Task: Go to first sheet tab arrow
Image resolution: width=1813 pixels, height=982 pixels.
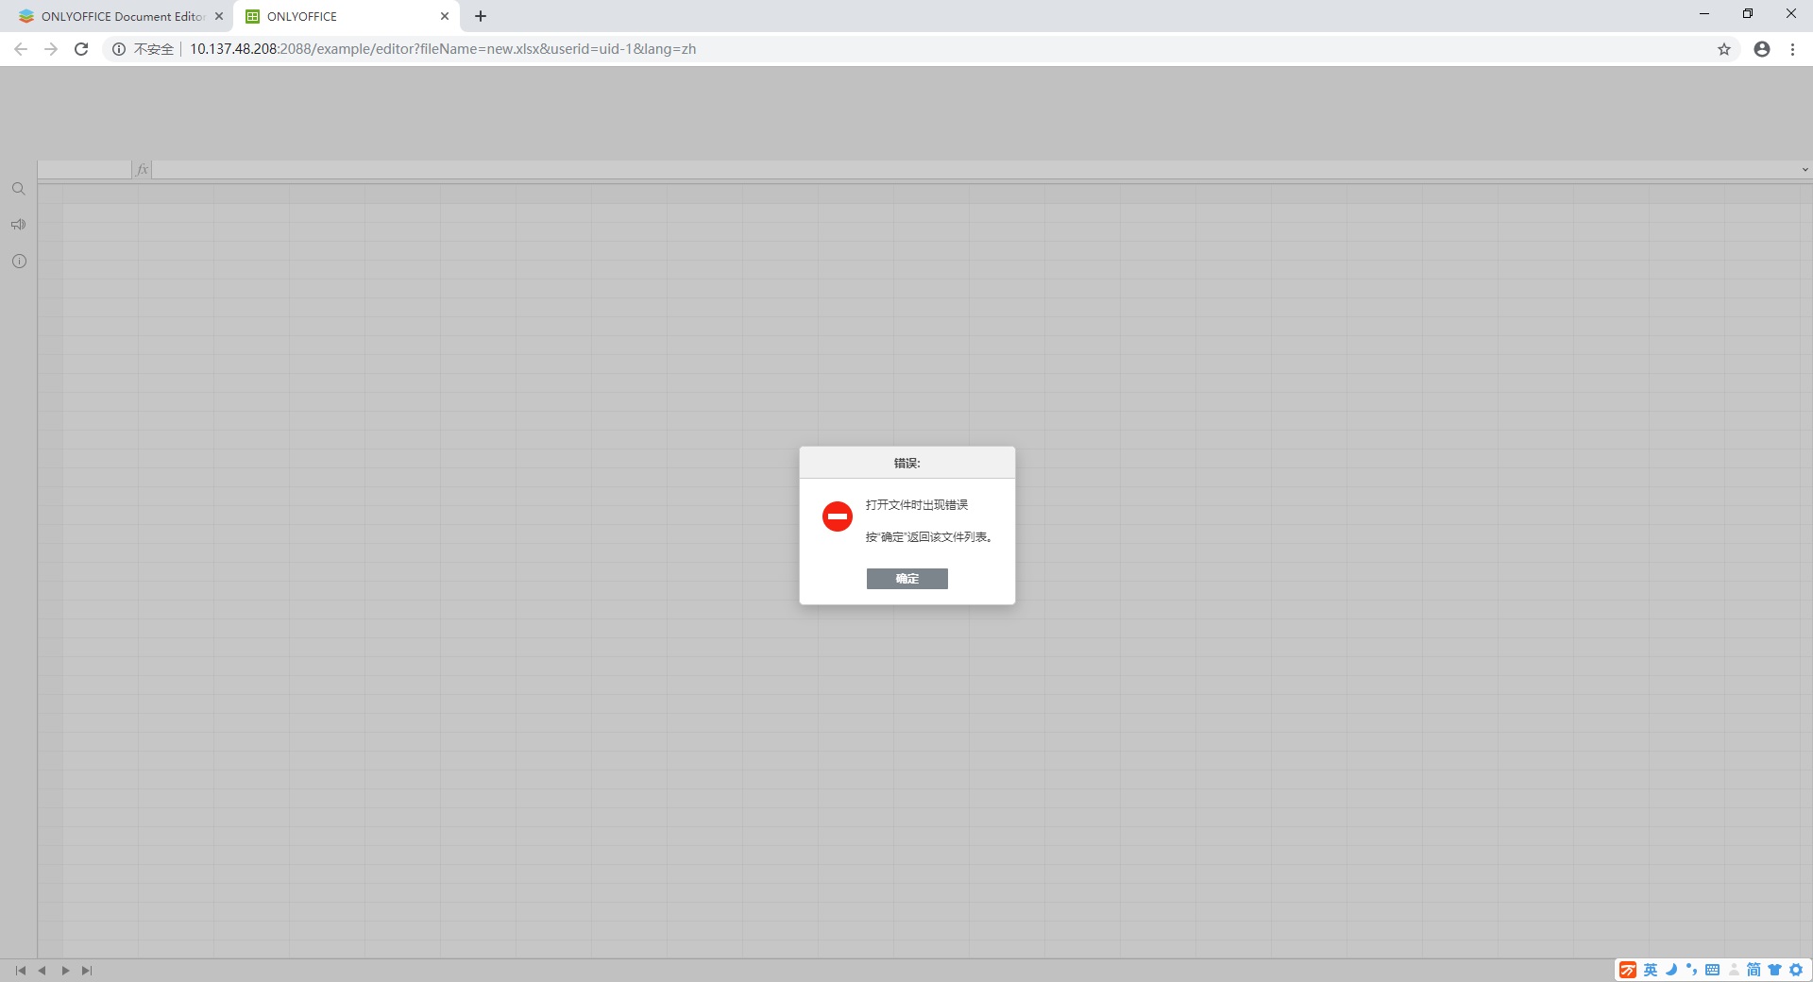Action: click(x=21, y=971)
